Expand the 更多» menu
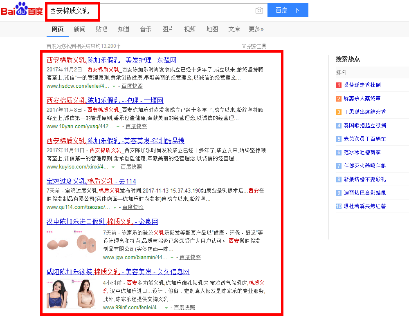 (256, 29)
